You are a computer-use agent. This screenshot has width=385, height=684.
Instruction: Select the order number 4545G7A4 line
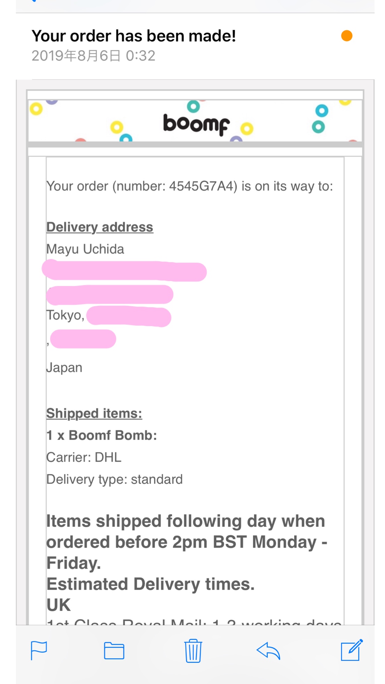189,186
